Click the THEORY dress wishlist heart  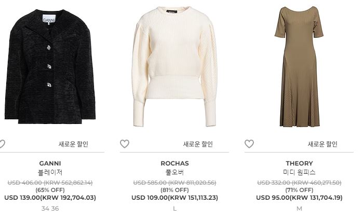pyautogui.click(x=249, y=144)
